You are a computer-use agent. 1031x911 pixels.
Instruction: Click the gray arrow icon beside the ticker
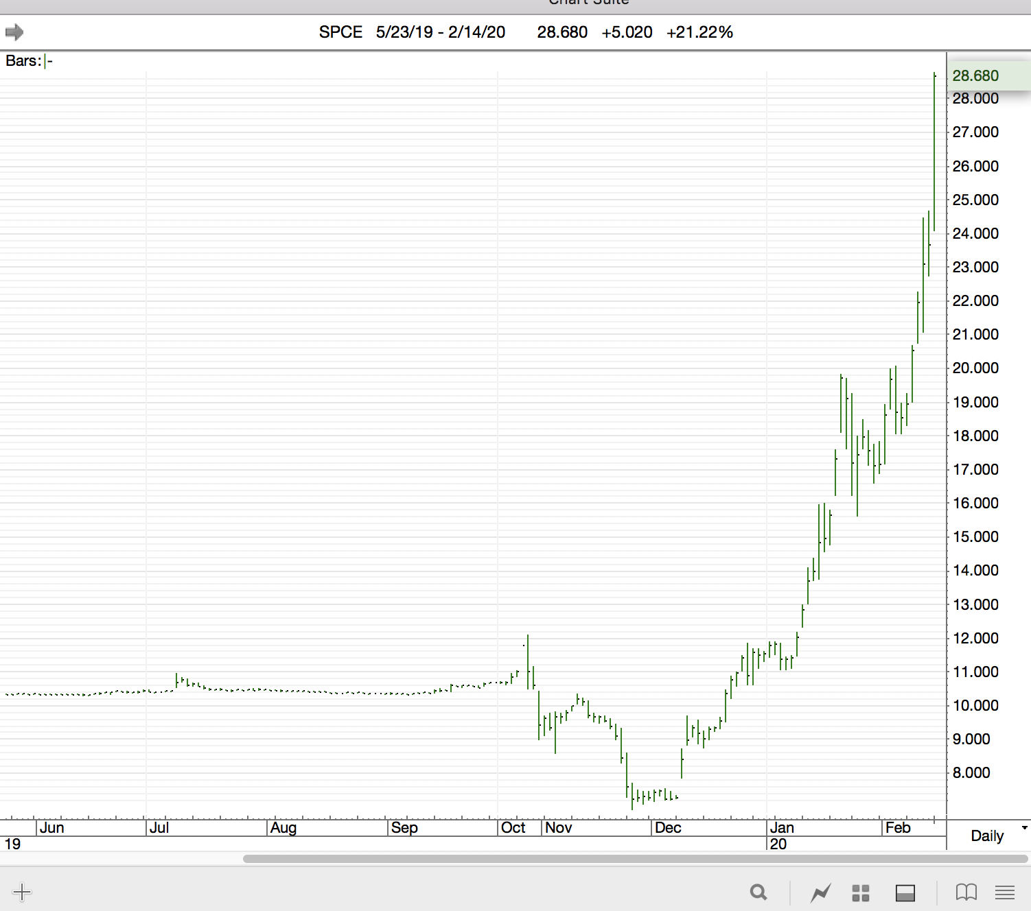14,32
